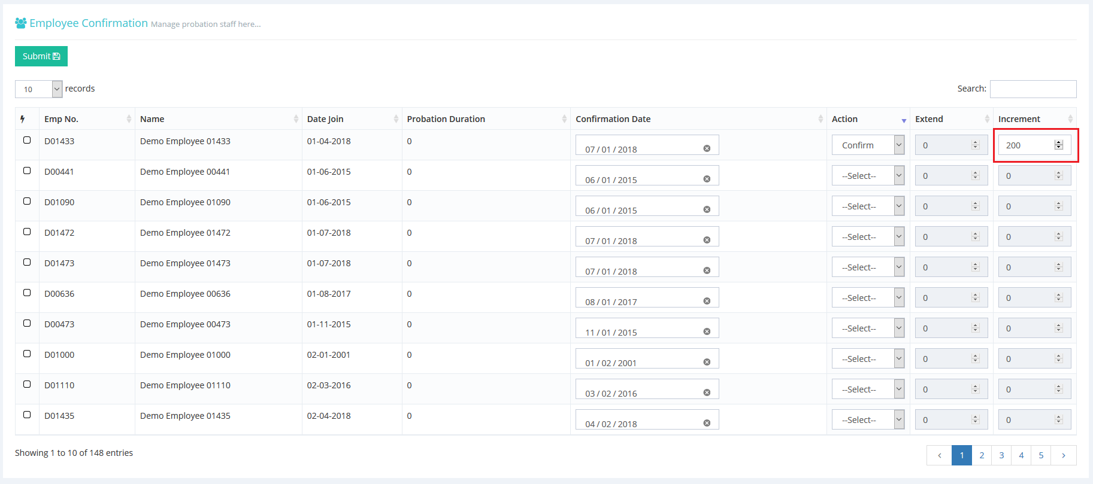Open the records per page dropdown
Viewport: 1093px width, 484px height.
[39, 89]
